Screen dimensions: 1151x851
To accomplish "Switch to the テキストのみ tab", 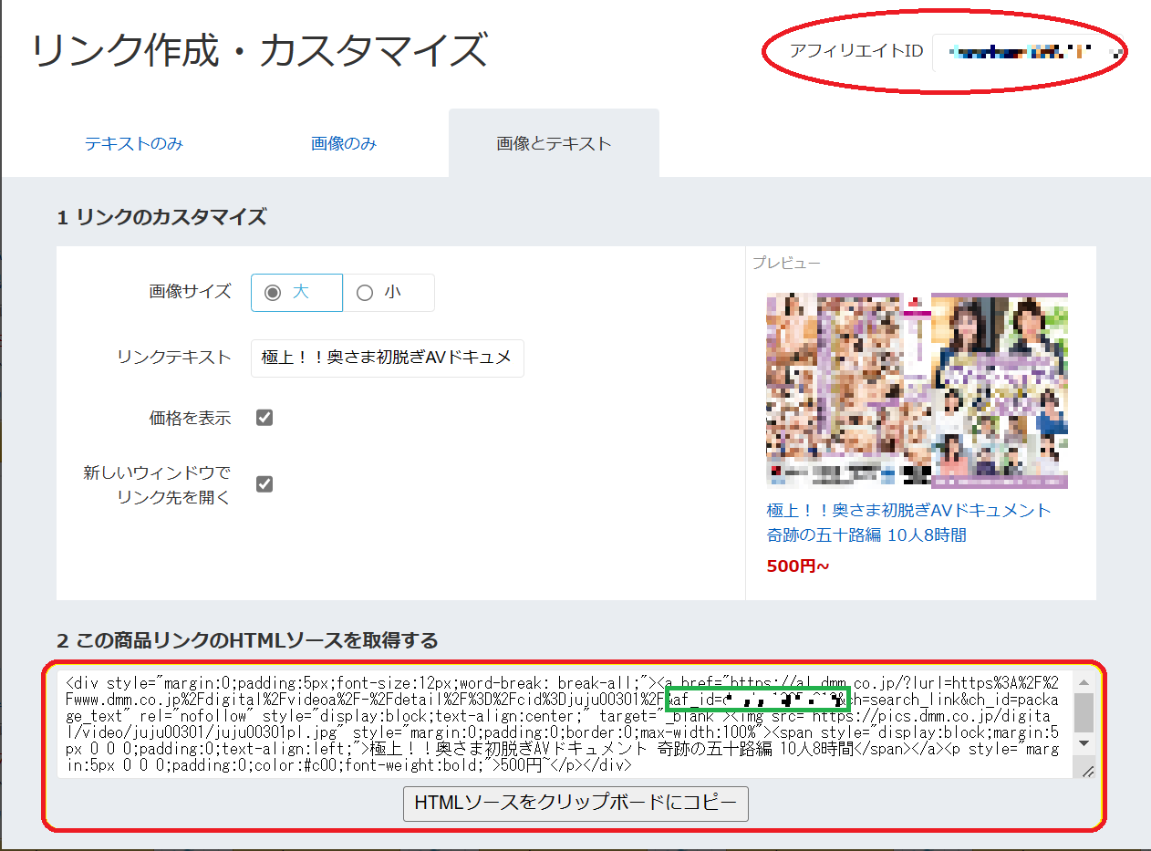I will [134, 144].
